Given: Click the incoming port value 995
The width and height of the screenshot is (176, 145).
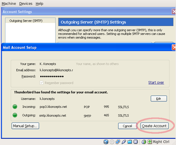Looking at the screenshot, I should pos(106,107).
